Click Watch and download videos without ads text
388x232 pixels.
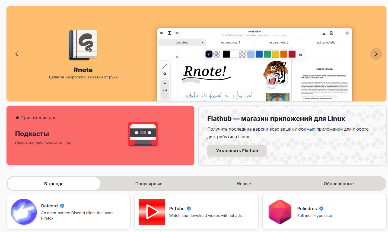tap(205, 216)
